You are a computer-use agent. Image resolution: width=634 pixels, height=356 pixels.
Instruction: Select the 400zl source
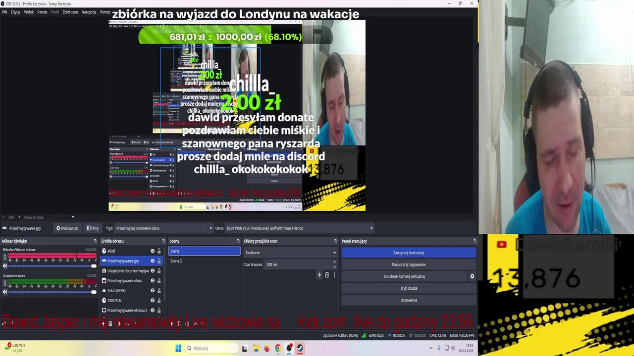(132, 251)
